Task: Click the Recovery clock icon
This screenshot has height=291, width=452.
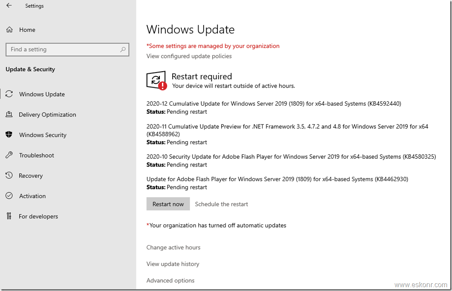Action: coord(9,175)
